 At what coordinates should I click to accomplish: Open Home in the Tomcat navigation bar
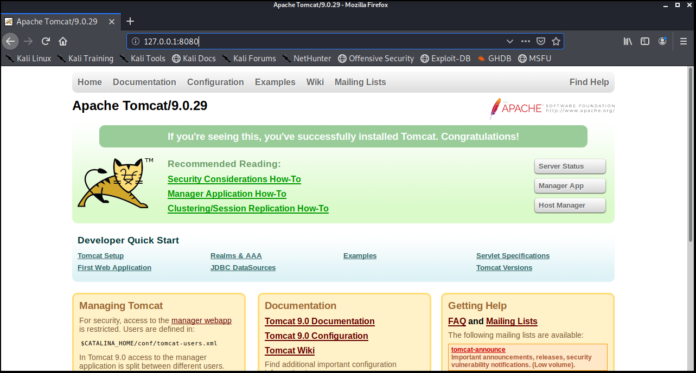click(90, 82)
